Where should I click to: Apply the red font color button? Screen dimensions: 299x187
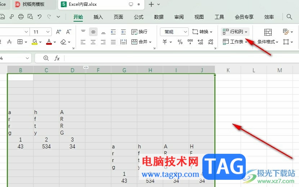[49, 42]
